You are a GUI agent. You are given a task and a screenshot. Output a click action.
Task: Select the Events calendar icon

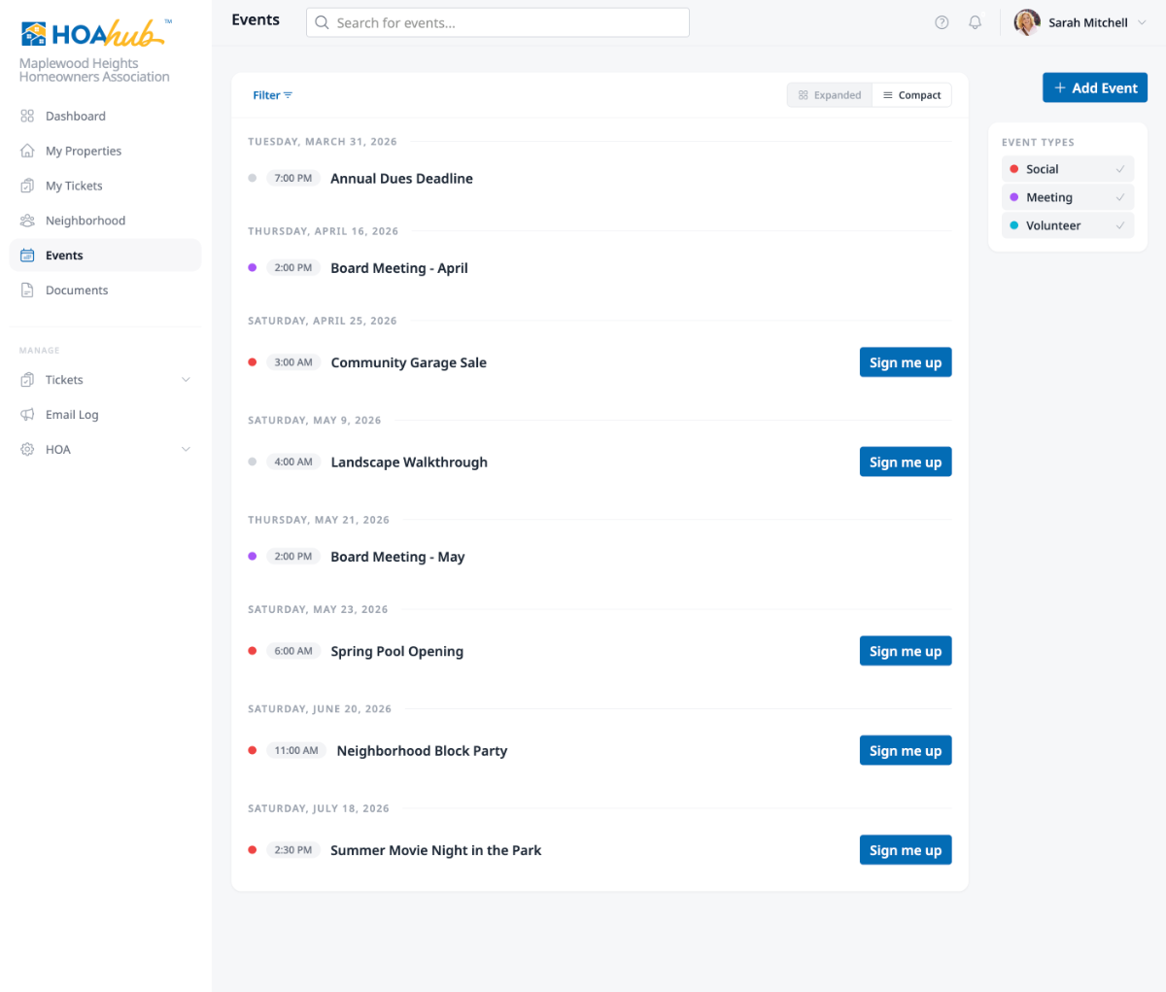pos(27,255)
